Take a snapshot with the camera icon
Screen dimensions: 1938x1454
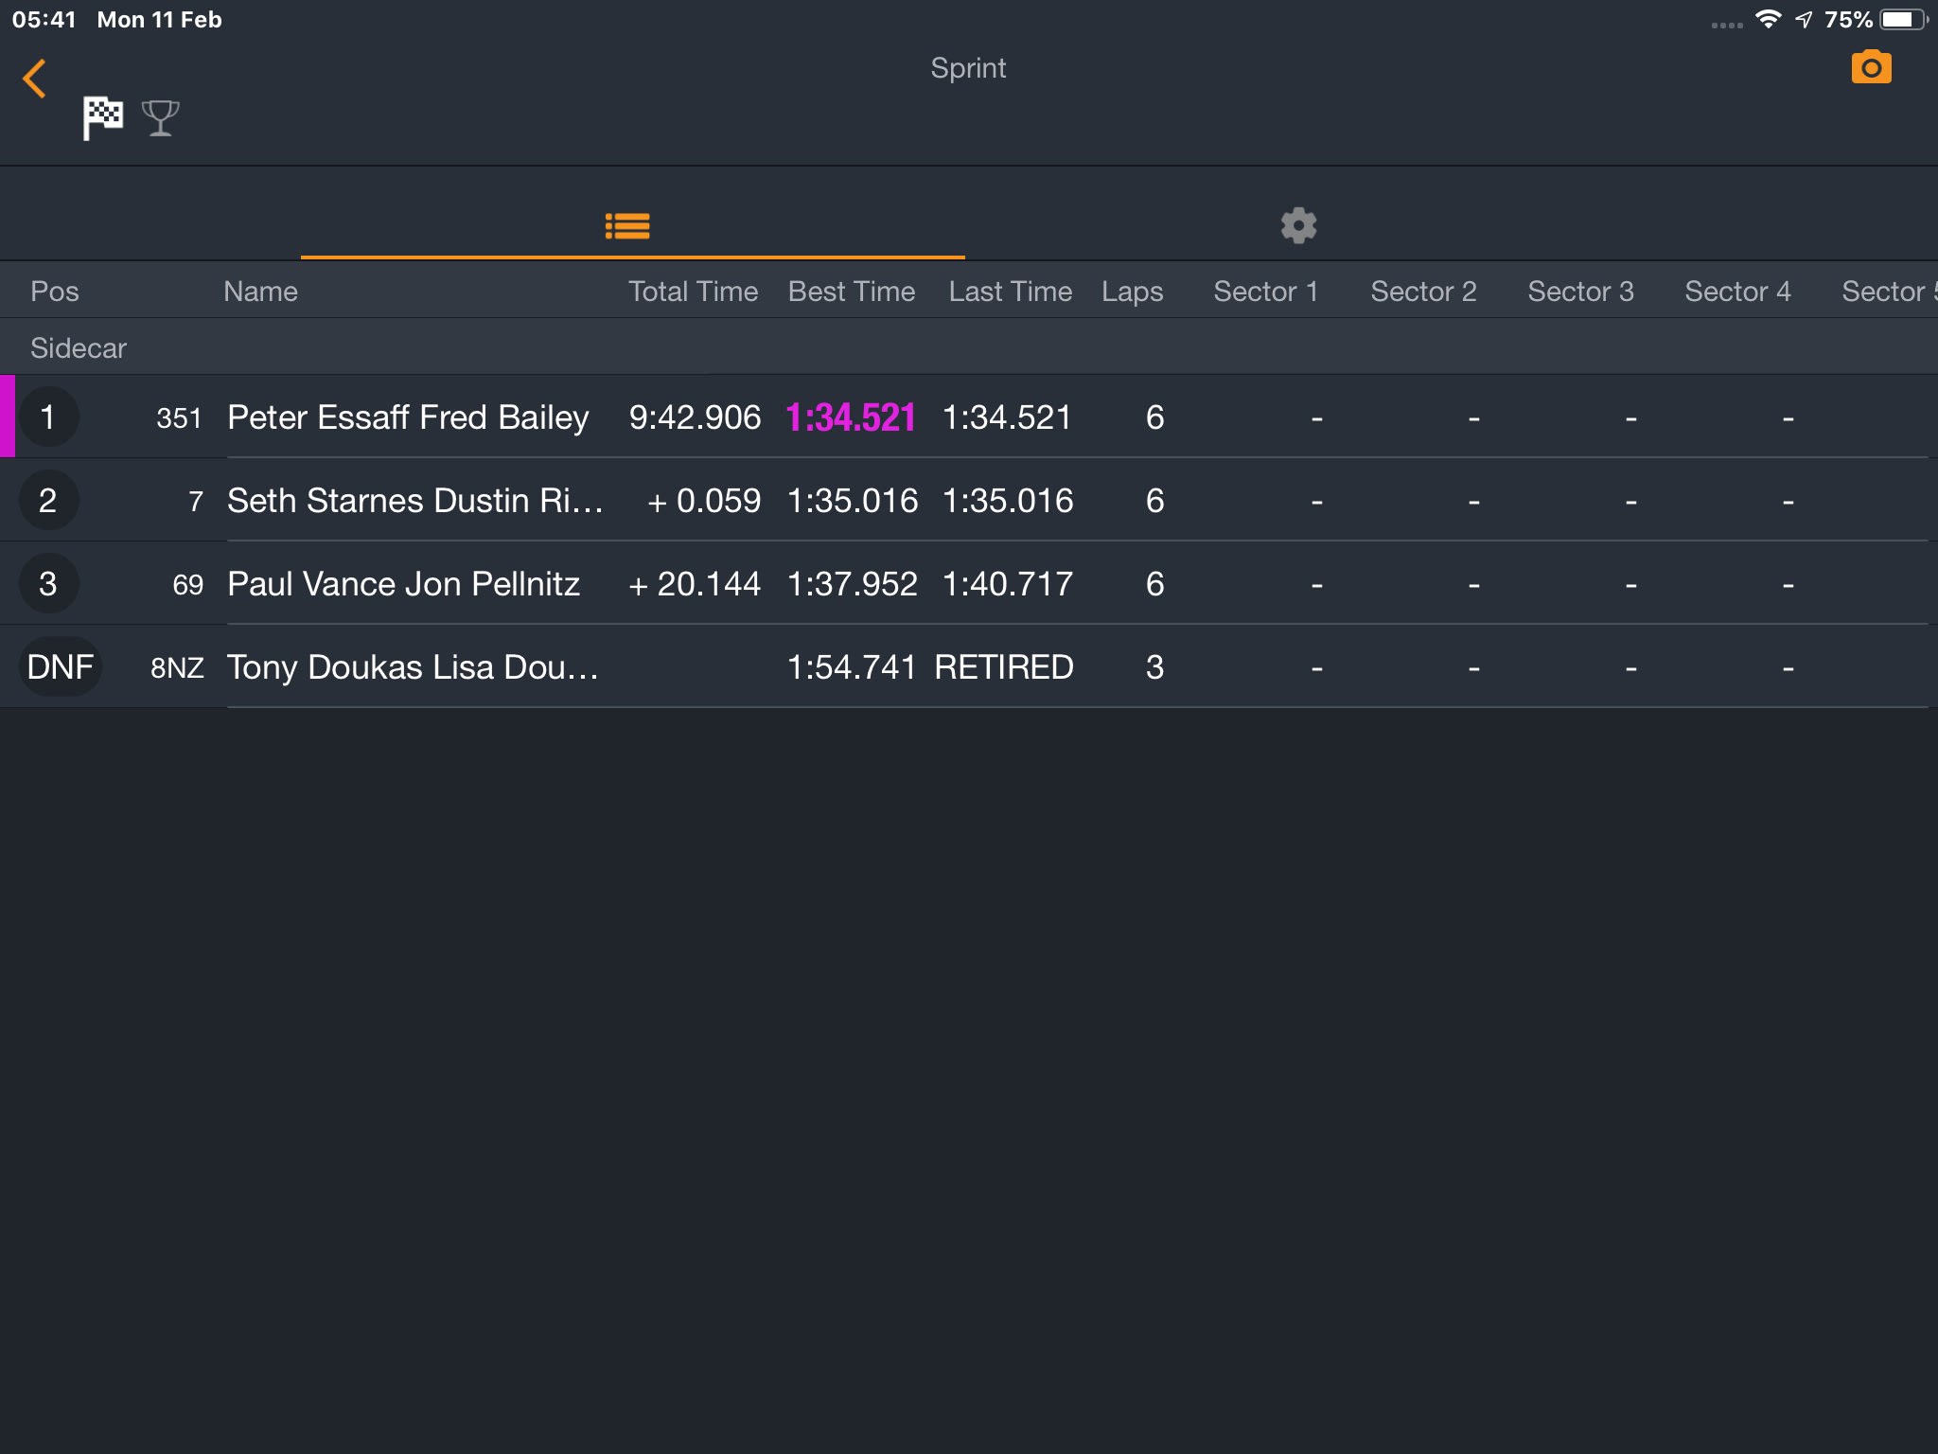[x=1871, y=67]
